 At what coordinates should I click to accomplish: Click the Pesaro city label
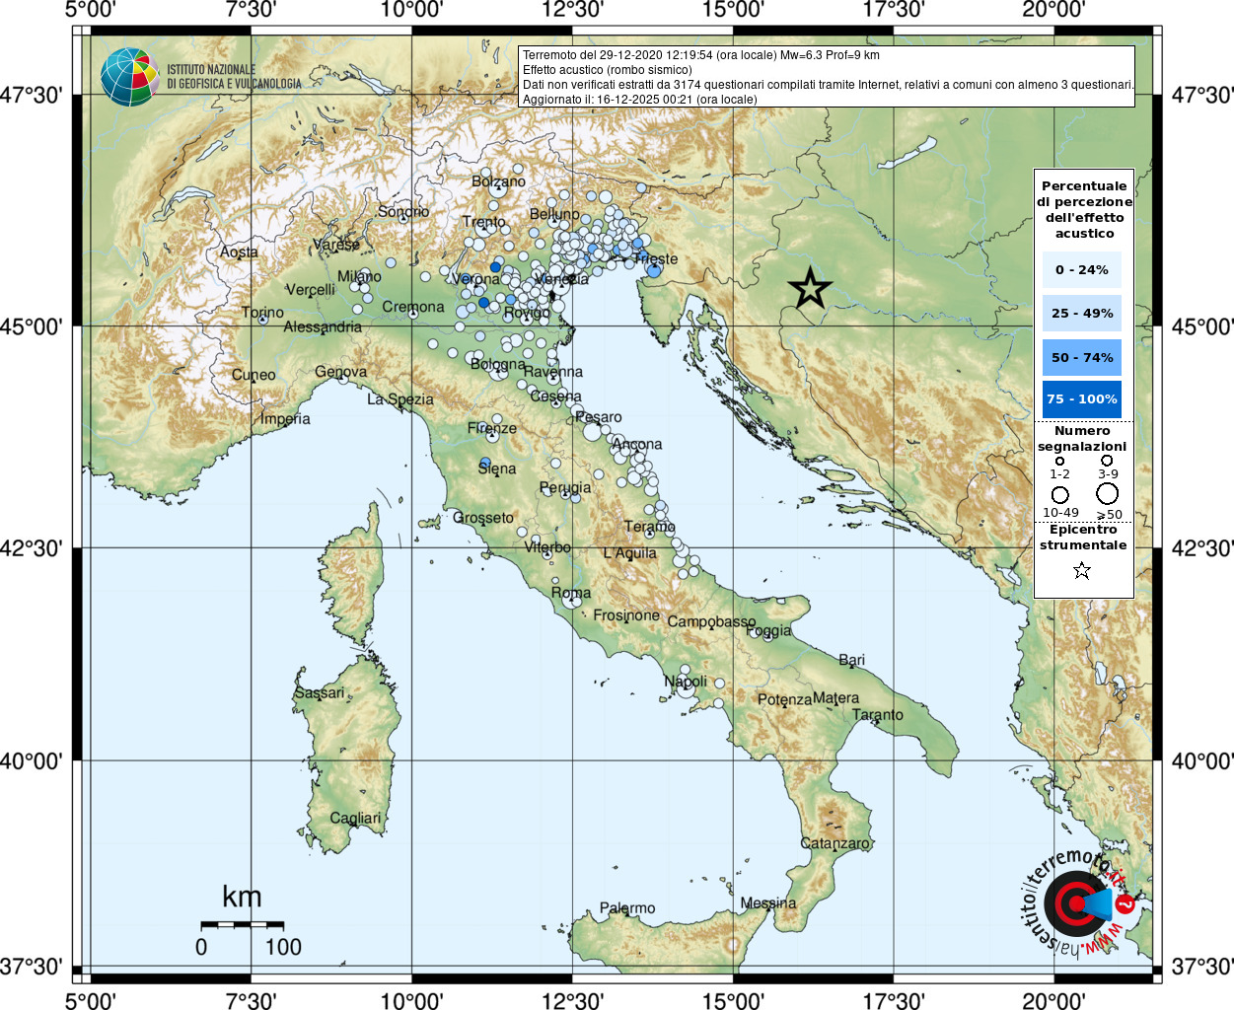click(x=598, y=417)
